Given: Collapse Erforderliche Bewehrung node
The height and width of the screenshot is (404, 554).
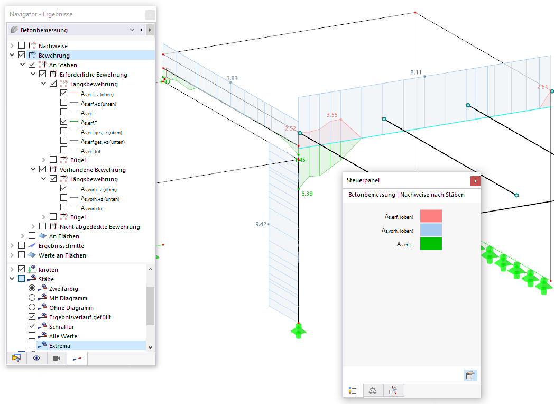Looking at the screenshot, I should 33,74.
